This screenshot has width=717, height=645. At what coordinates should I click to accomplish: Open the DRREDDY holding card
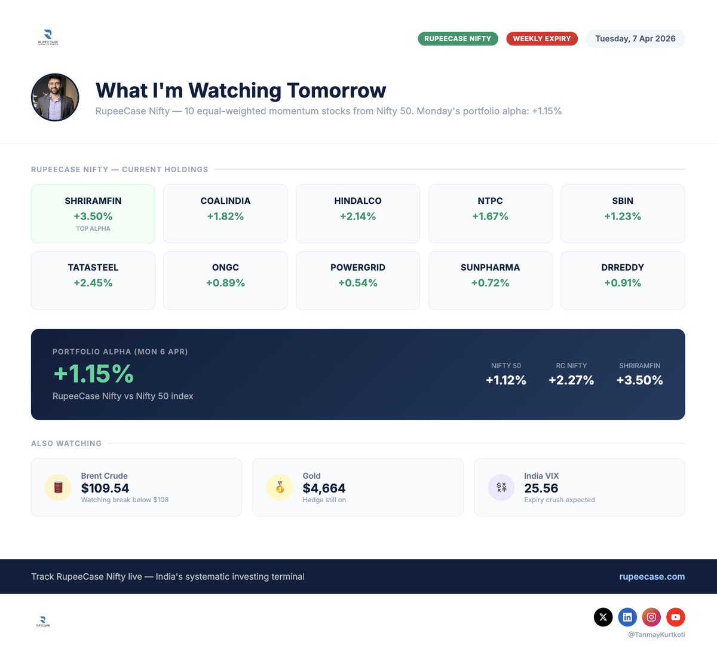click(623, 280)
